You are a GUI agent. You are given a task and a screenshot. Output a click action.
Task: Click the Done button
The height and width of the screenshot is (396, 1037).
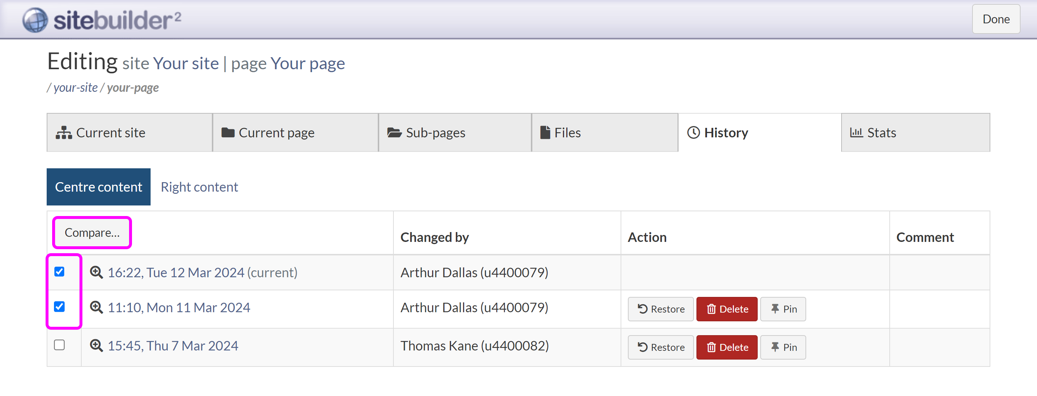(995, 19)
